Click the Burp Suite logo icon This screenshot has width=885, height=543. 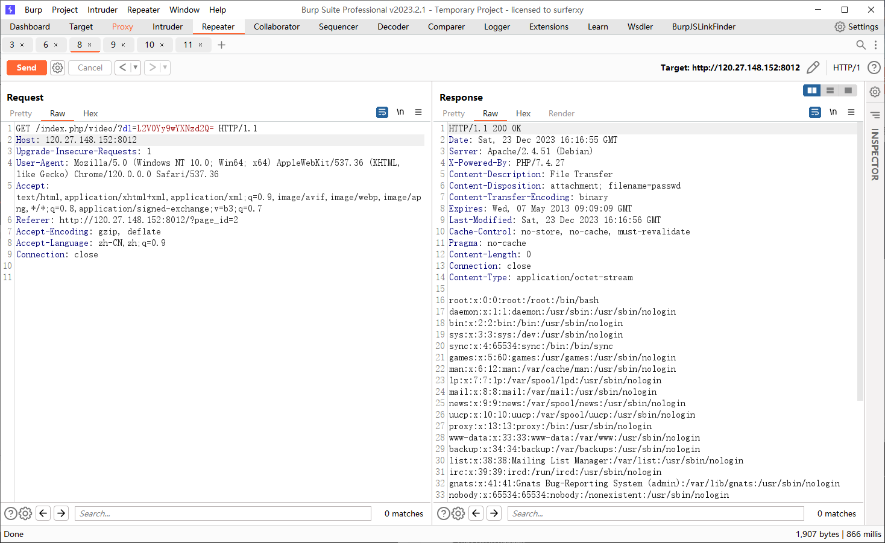click(10, 10)
